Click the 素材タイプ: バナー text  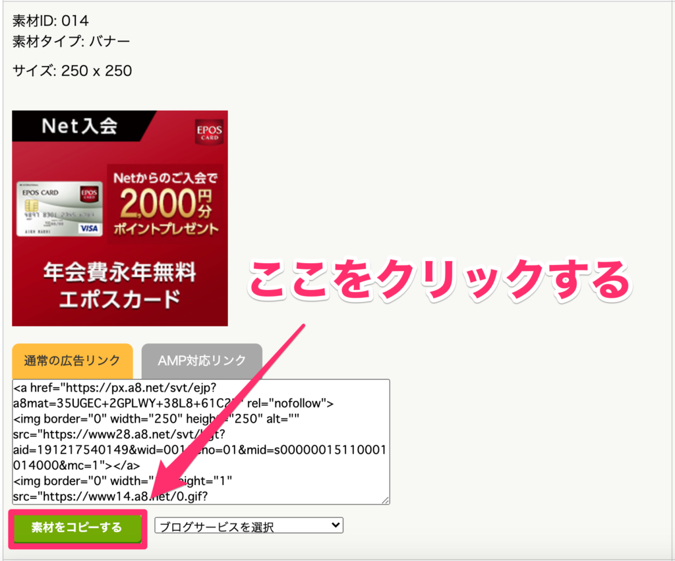pos(71,42)
